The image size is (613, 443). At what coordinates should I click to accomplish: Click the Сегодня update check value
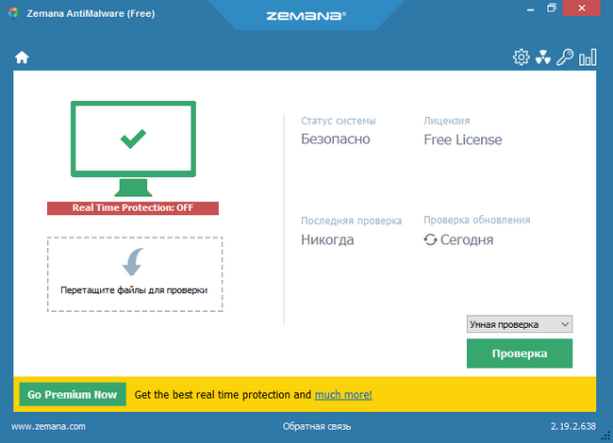coord(467,239)
